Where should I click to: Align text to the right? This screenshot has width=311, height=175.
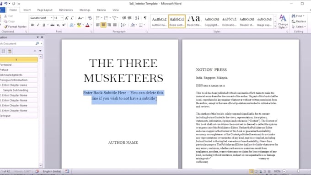(109, 25)
